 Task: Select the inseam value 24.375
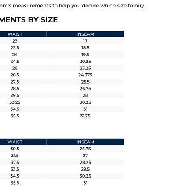85,75
